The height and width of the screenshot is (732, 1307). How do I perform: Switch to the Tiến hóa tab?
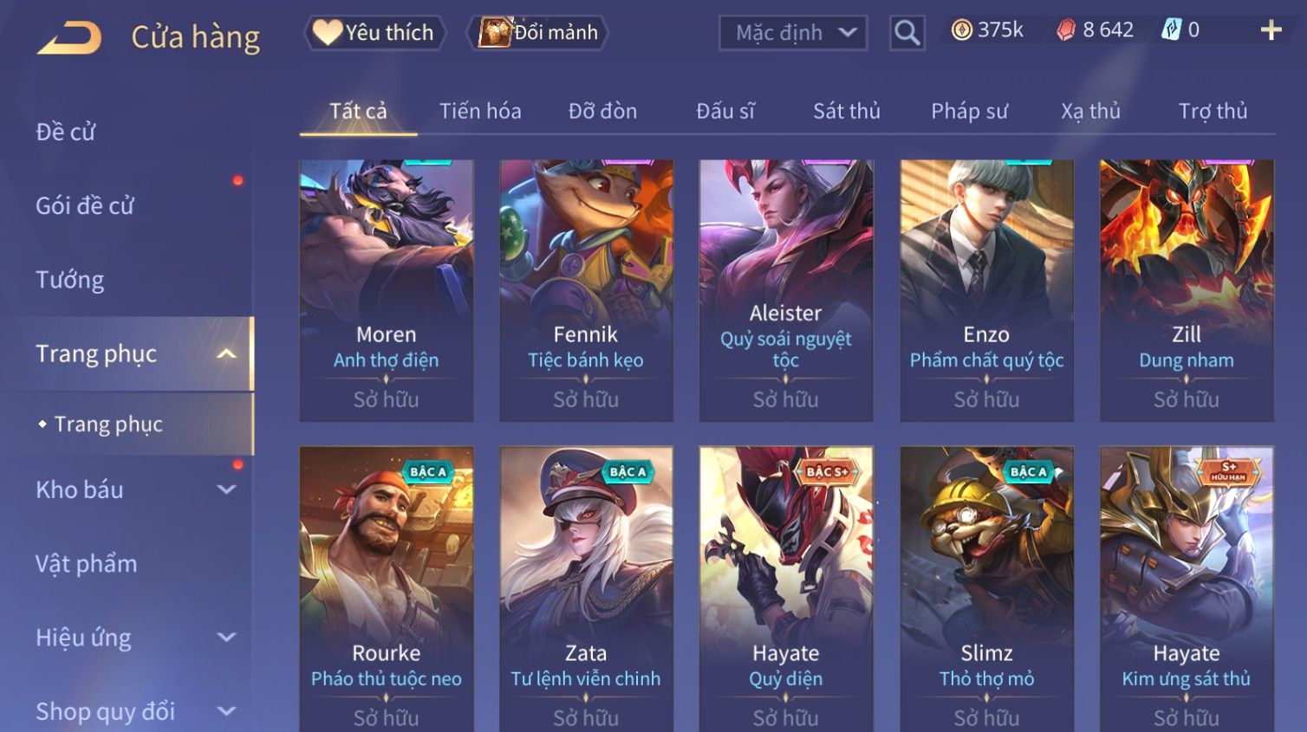(x=480, y=111)
